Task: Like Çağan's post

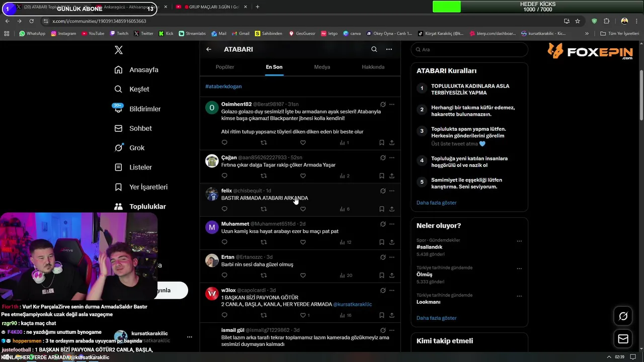Action: (x=303, y=176)
